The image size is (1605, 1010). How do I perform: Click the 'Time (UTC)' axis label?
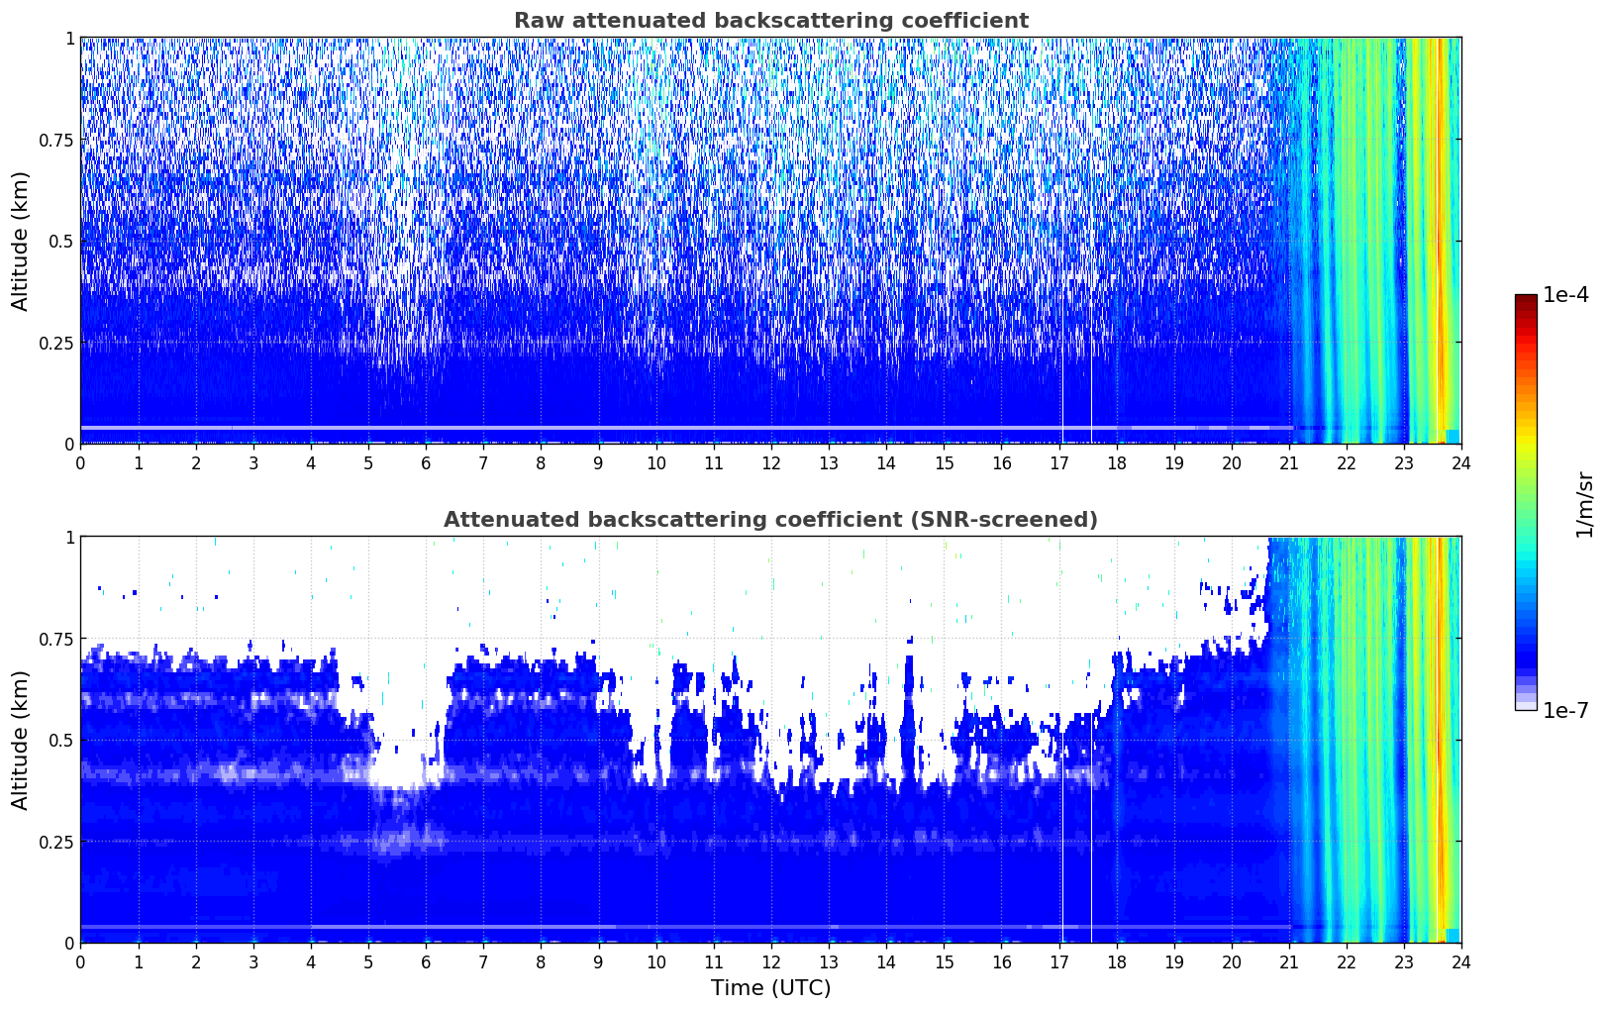(x=770, y=988)
